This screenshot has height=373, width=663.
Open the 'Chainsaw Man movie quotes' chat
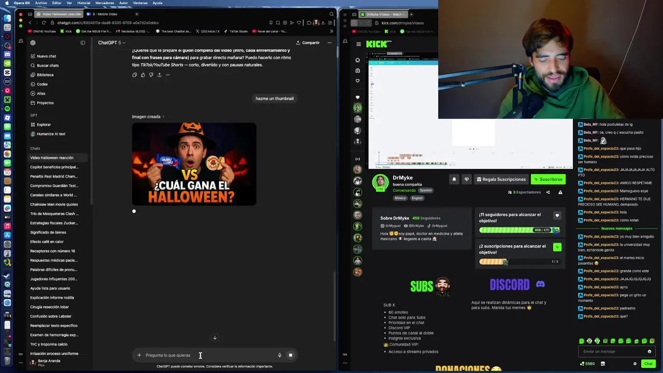pos(54,204)
